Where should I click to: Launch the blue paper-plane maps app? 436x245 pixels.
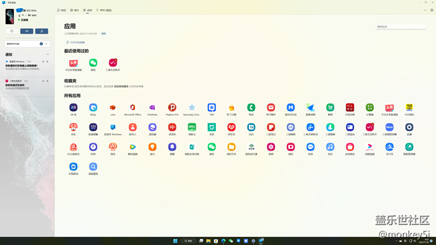311,107
